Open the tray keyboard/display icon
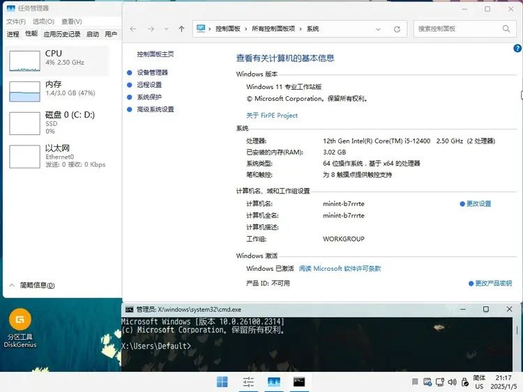 [x=427, y=382]
